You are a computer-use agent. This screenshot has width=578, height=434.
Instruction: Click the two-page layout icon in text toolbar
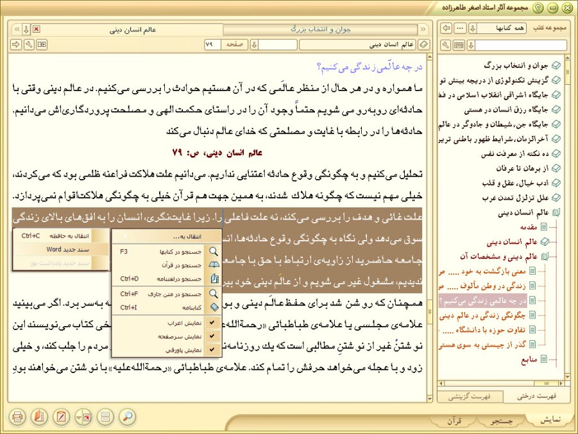[x=42, y=45]
